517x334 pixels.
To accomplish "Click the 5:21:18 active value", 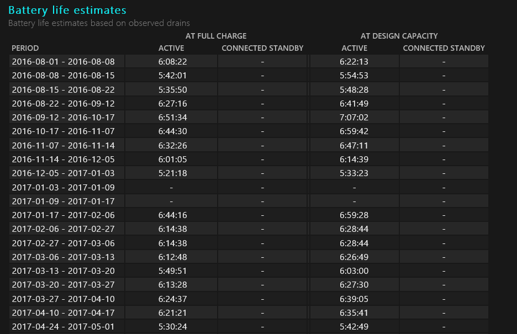I will 171,172.
